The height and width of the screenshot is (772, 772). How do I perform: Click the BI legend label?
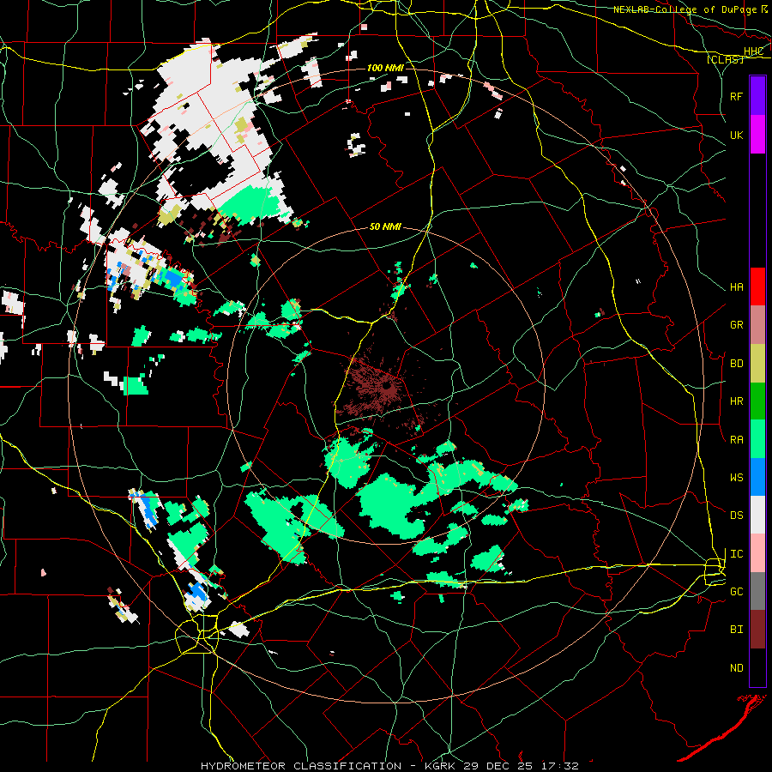pos(736,630)
